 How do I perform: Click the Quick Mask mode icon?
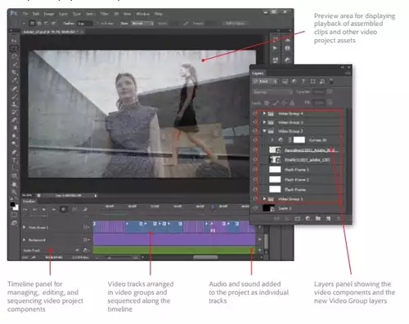pos(14,215)
